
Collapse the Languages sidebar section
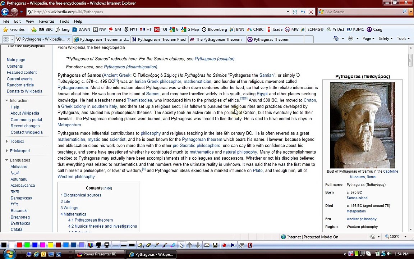click(x=6, y=160)
